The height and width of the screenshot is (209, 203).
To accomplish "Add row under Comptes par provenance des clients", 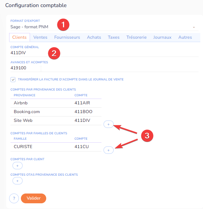I will click(x=108, y=124).
